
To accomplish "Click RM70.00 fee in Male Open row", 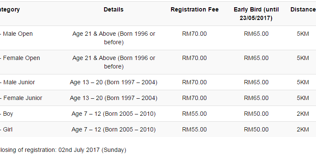I will pos(194,34).
